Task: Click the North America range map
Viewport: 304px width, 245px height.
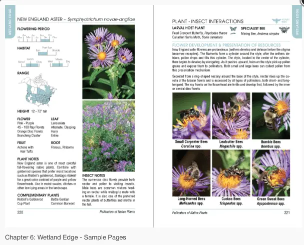Action: [x=38, y=90]
